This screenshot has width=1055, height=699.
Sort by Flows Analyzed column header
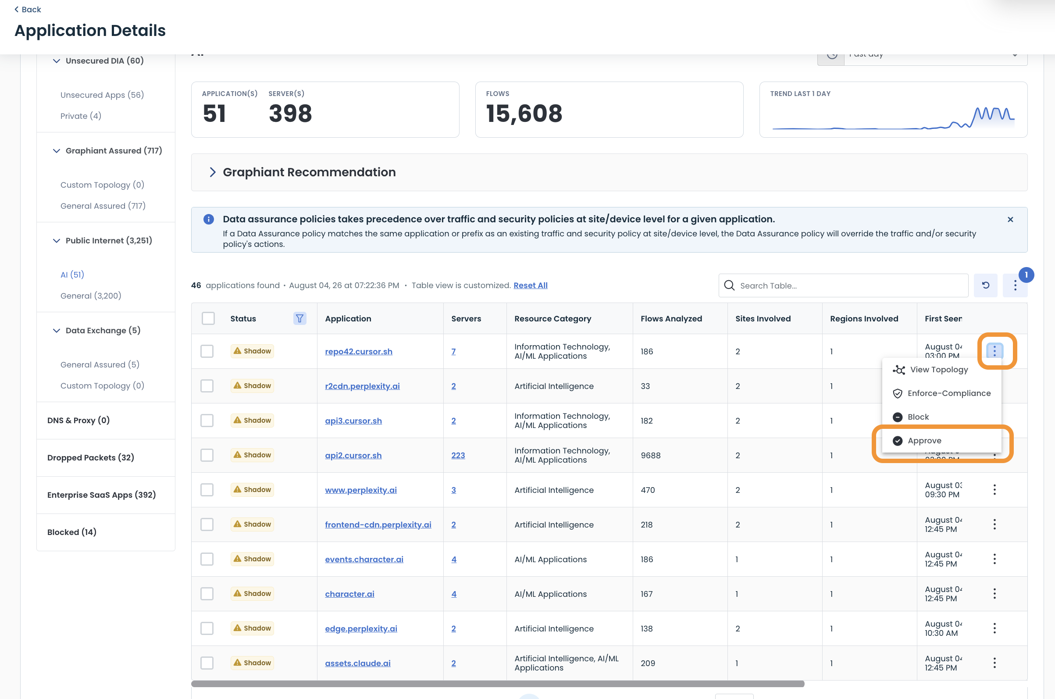pyautogui.click(x=671, y=318)
